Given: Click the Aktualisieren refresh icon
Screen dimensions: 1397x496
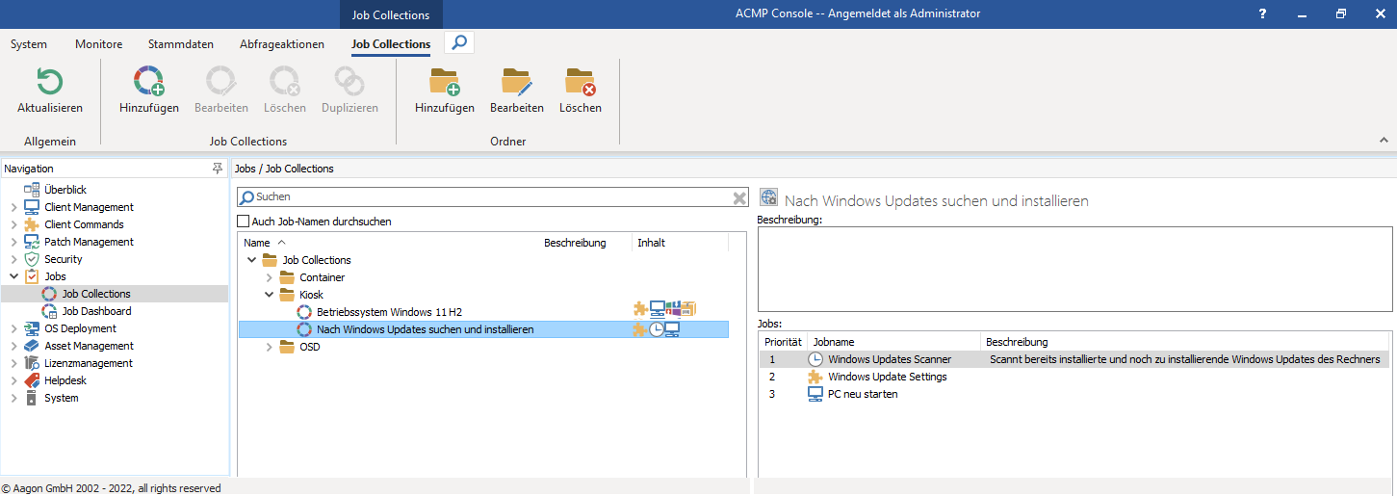Looking at the screenshot, I should 49,81.
